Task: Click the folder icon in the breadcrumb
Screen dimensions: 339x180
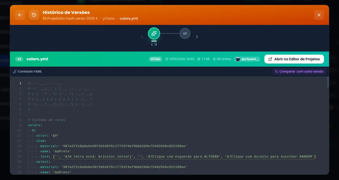Action: coord(45,19)
